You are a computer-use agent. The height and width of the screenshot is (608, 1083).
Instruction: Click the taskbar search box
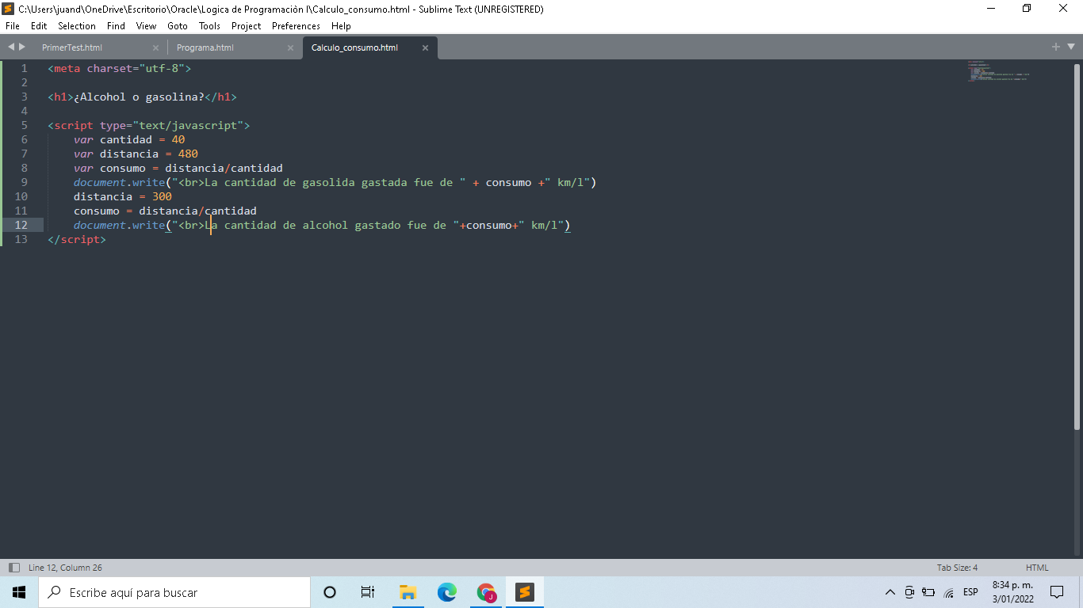tap(174, 592)
